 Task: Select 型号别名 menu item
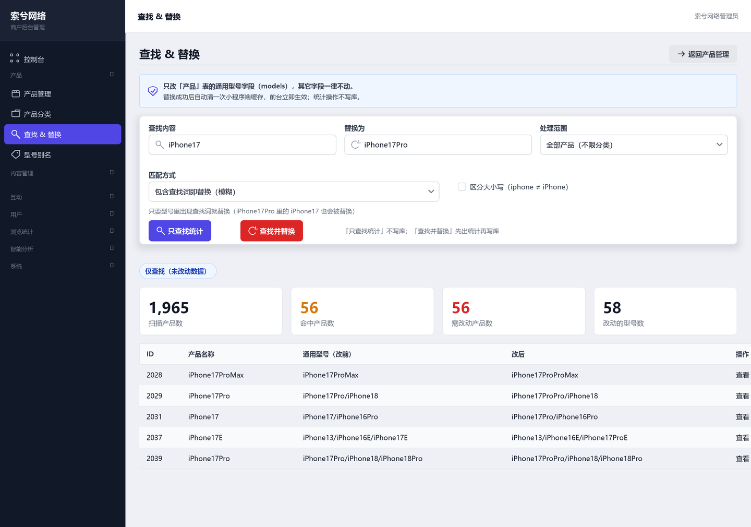[63, 154]
